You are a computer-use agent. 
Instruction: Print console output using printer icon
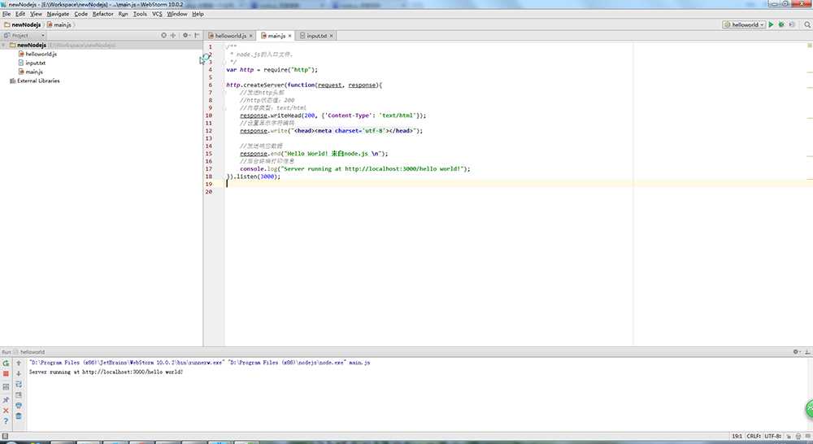coord(19,406)
